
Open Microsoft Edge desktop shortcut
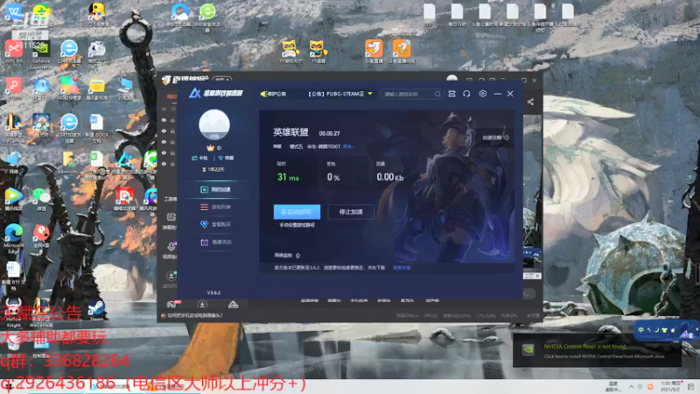[x=14, y=239]
